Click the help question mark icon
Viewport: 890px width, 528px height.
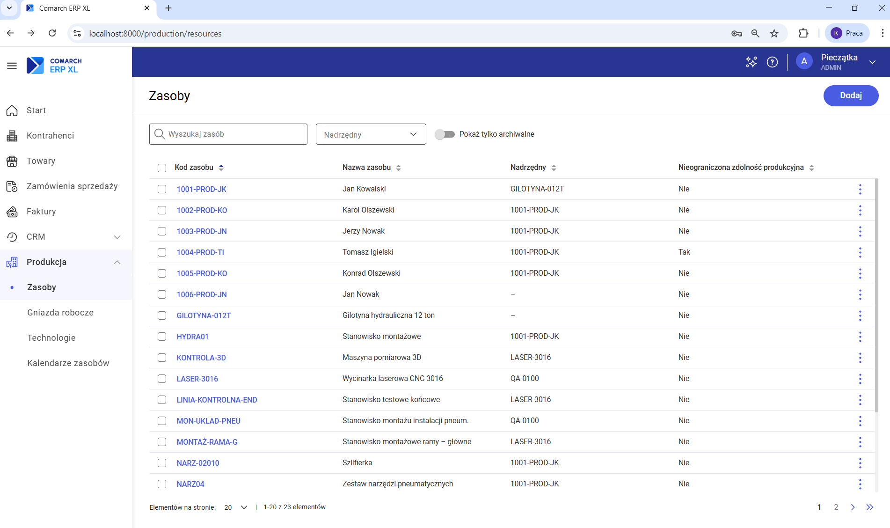click(773, 62)
